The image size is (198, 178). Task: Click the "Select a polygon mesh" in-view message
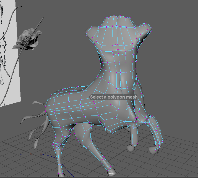[114, 97]
